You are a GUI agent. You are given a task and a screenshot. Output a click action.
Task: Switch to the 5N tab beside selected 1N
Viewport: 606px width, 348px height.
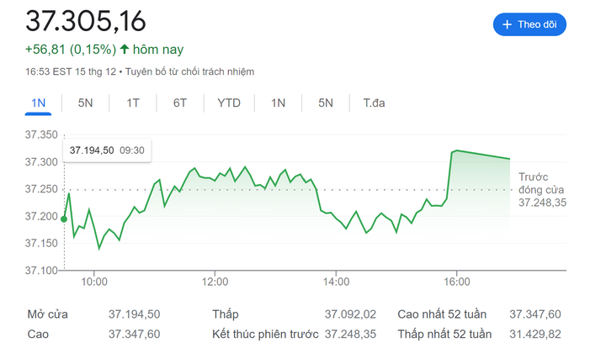(85, 103)
